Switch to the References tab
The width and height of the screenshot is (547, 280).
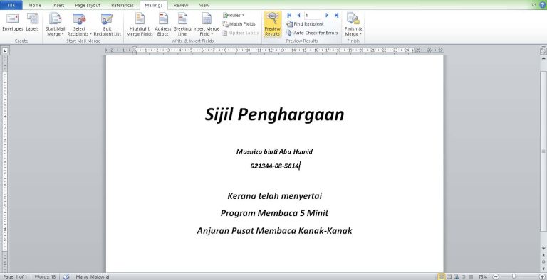point(122,5)
